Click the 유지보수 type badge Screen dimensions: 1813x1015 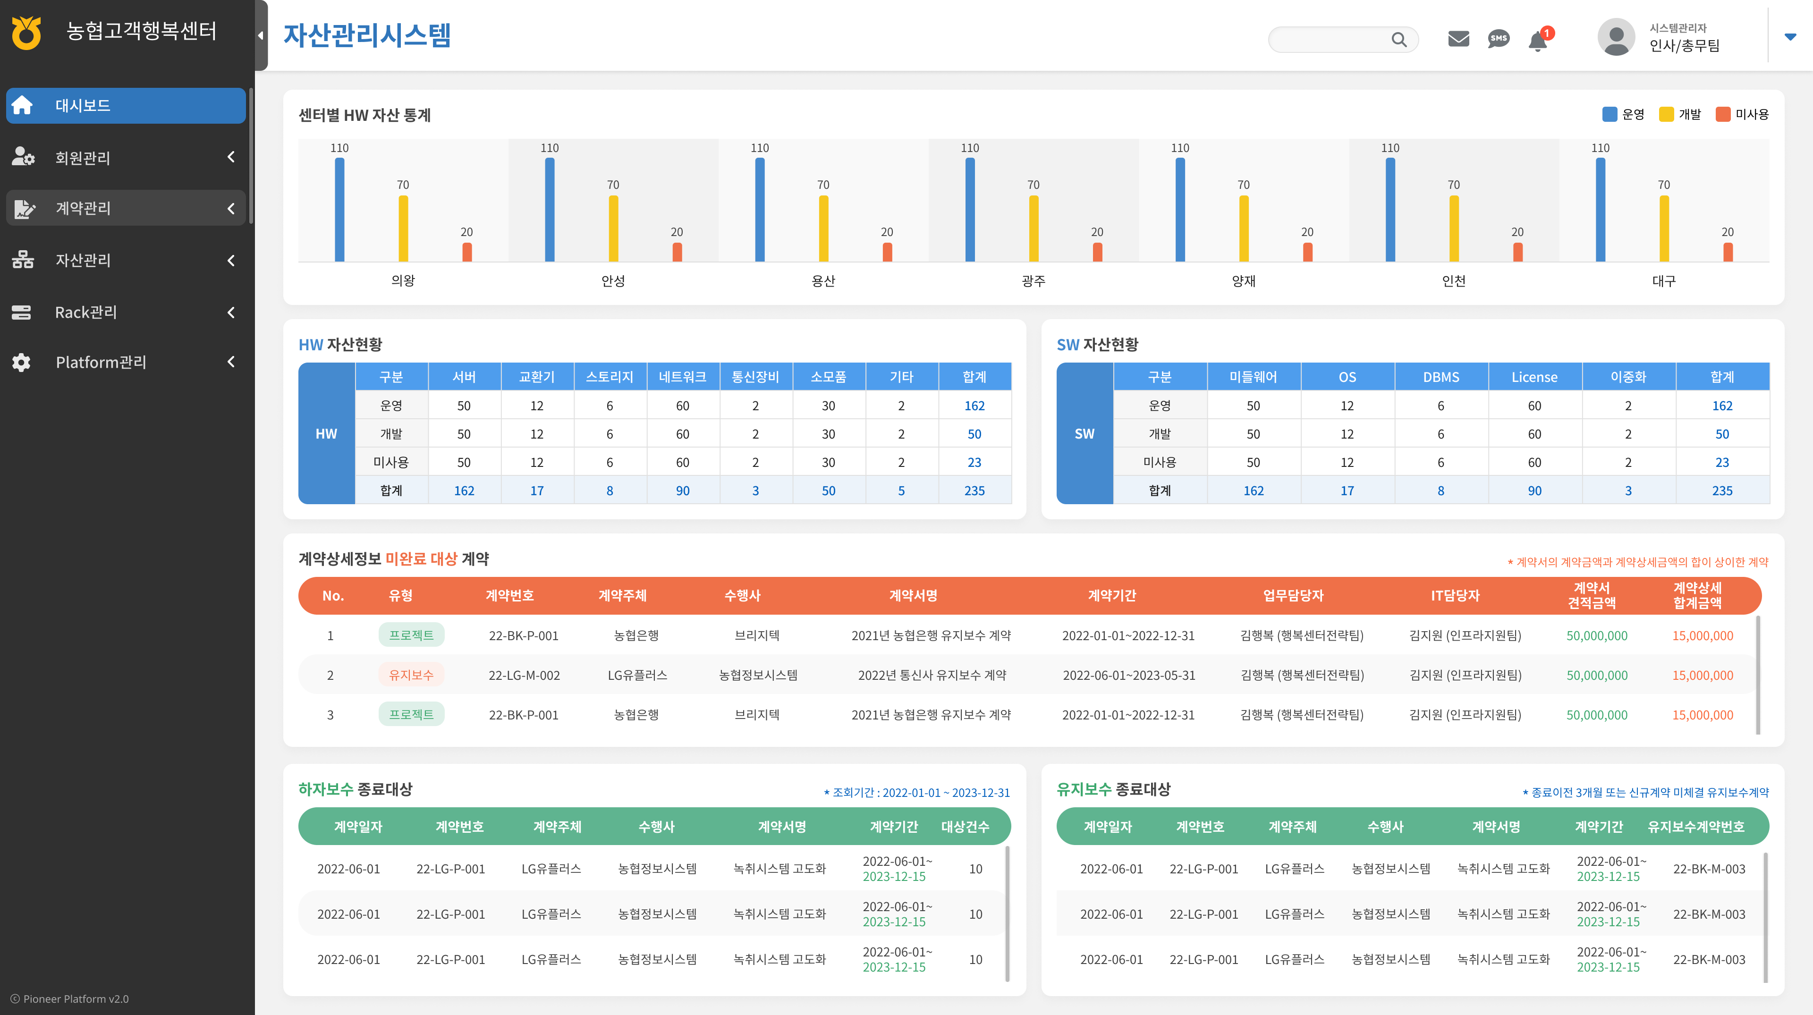pos(411,674)
